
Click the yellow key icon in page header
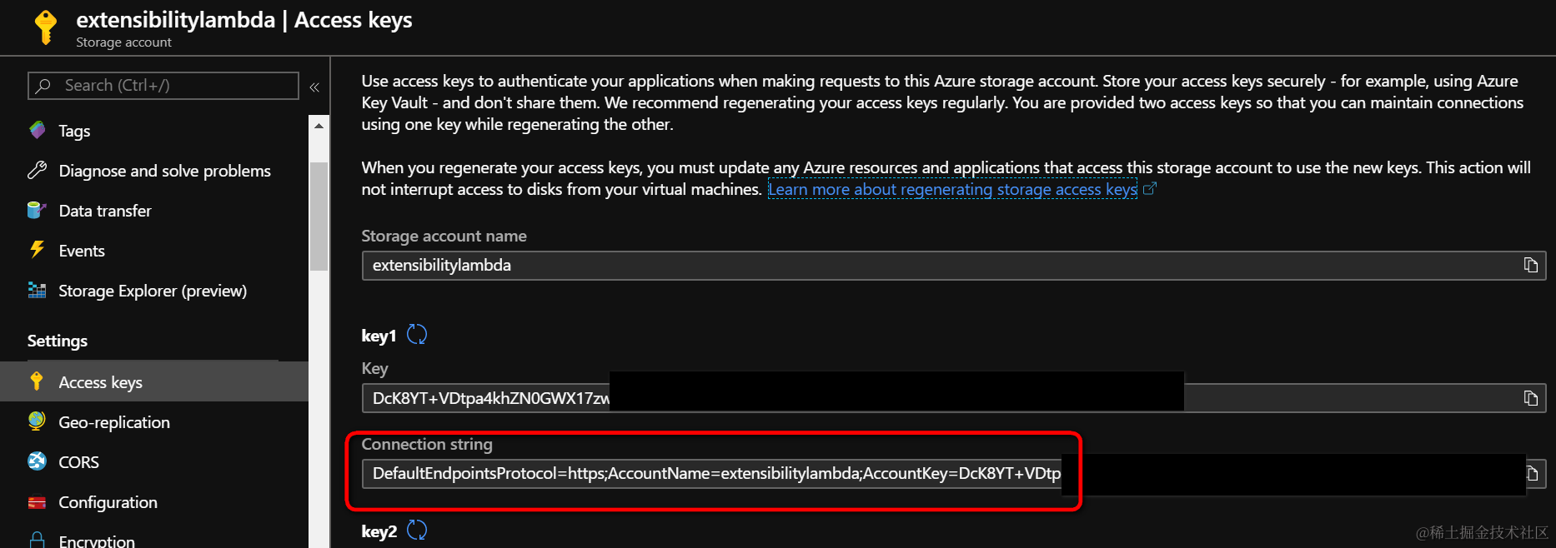tap(46, 27)
